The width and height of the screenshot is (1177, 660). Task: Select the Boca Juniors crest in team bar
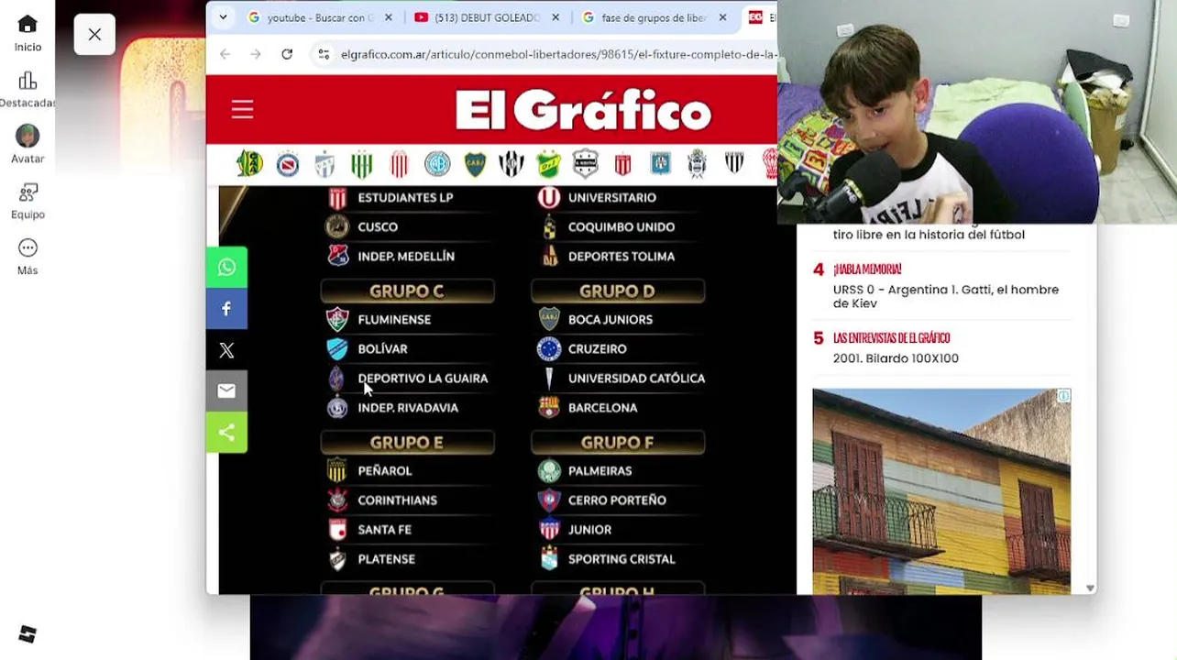point(475,164)
